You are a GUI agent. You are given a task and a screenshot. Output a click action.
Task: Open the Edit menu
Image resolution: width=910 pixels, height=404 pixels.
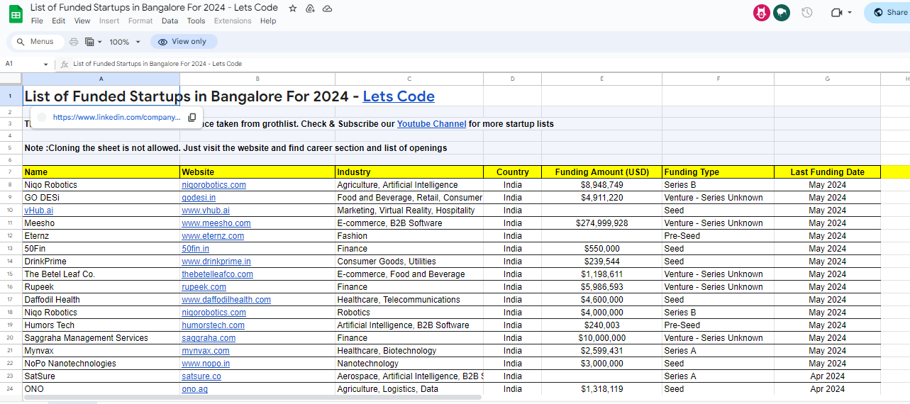[x=58, y=21]
